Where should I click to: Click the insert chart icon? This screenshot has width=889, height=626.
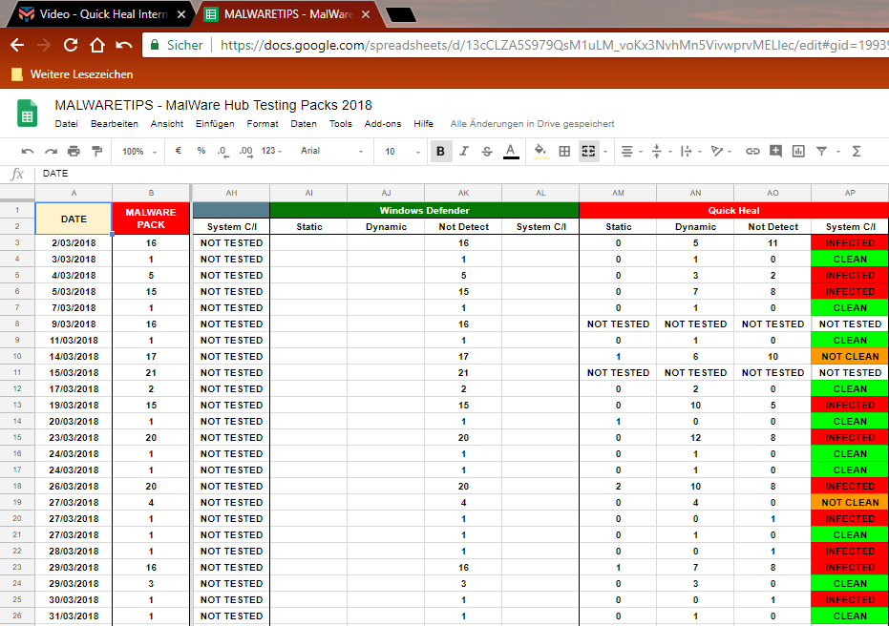pyautogui.click(x=798, y=151)
